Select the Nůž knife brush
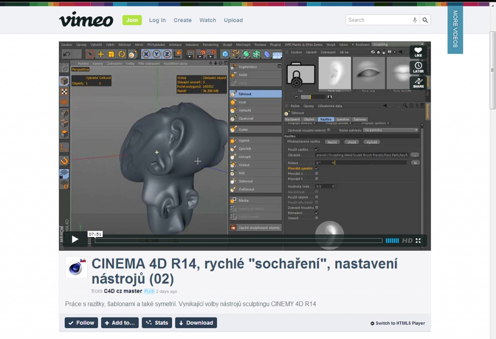 [256, 173]
